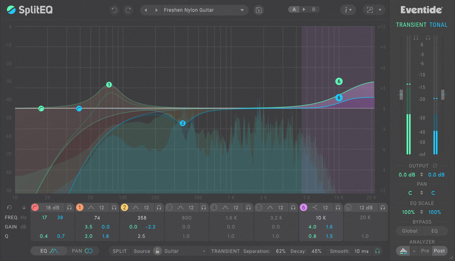Disable EQ band 1
This screenshot has width=455, height=261.
click(x=79, y=207)
